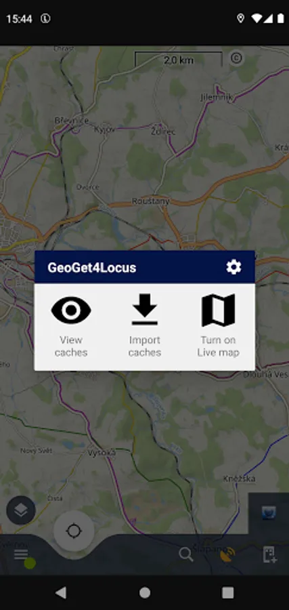
Task: Center map using the GPS crosshair button
Action: click(74, 531)
